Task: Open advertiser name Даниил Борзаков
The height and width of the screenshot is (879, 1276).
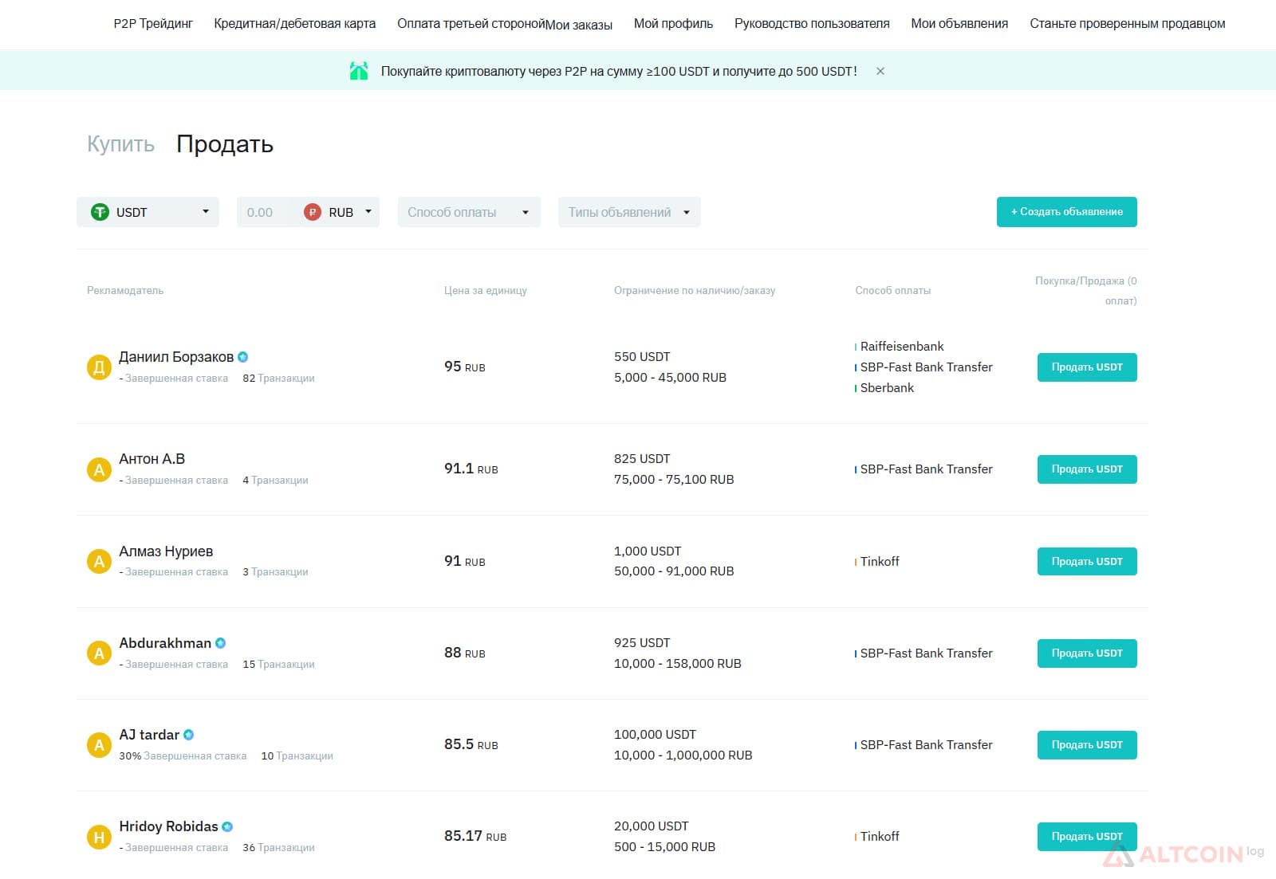Action: (x=176, y=357)
